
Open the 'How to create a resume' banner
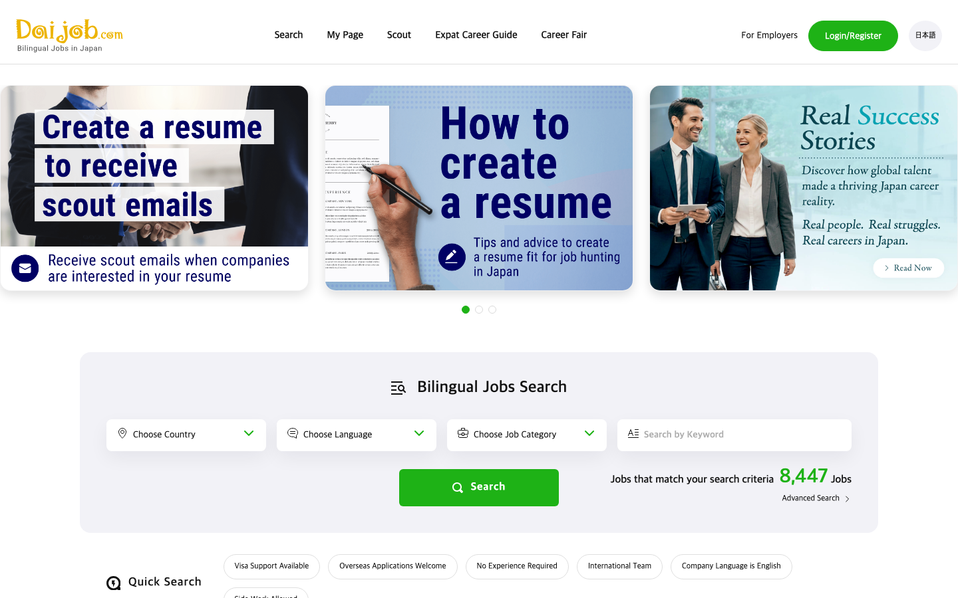click(x=479, y=188)
